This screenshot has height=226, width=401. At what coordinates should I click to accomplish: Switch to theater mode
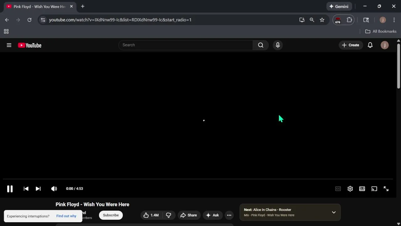pos(362,189)
